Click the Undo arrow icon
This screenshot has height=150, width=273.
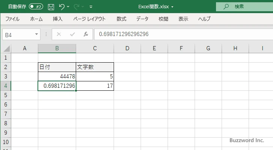[x=61, y=7]
